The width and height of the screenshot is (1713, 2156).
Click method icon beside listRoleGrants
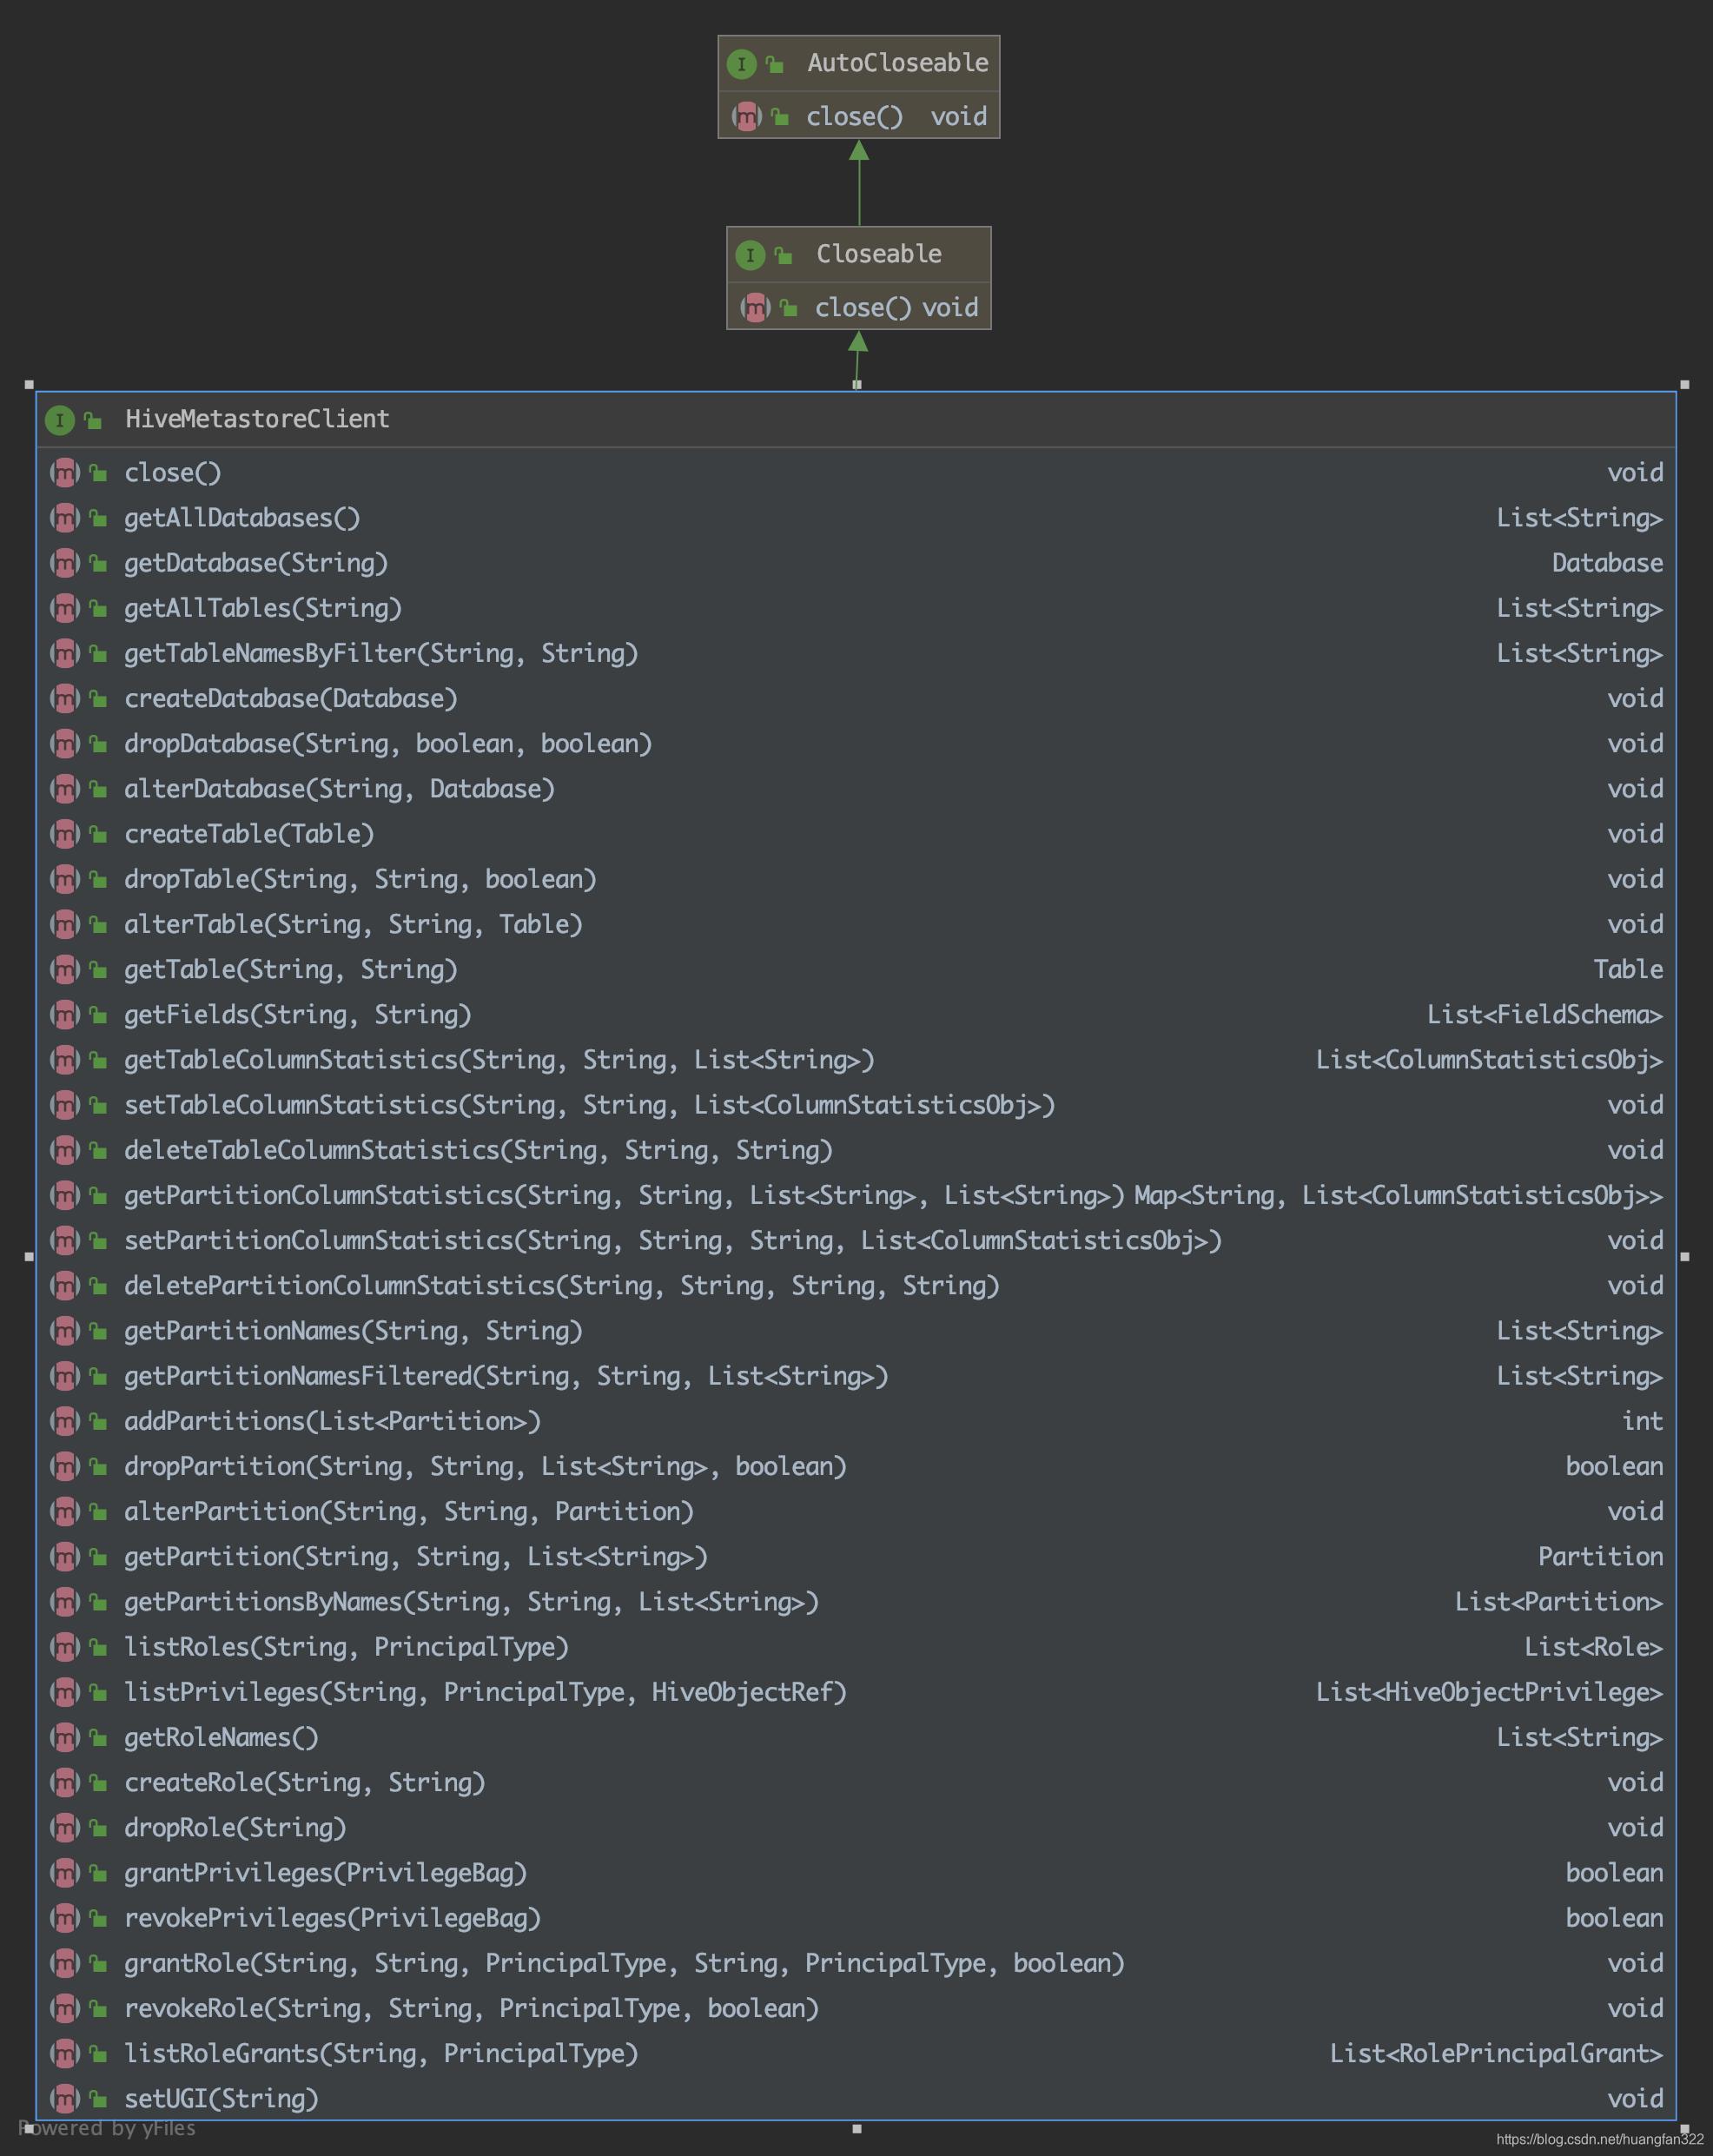(65, 2053)
